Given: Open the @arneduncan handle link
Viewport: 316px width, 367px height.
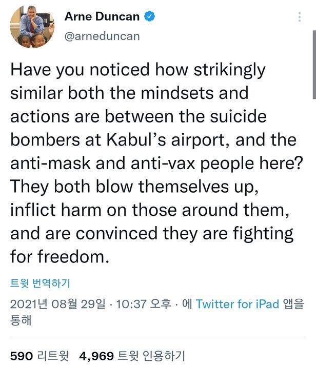Looking at the screenshot, I should (x=102, y=36).
